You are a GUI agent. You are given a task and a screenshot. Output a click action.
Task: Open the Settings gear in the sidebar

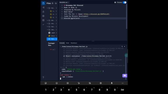[43, 16]
